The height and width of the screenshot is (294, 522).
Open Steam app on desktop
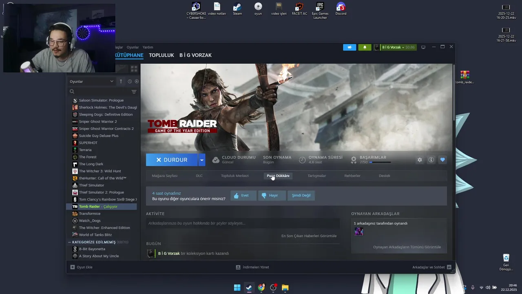point(237,9)
